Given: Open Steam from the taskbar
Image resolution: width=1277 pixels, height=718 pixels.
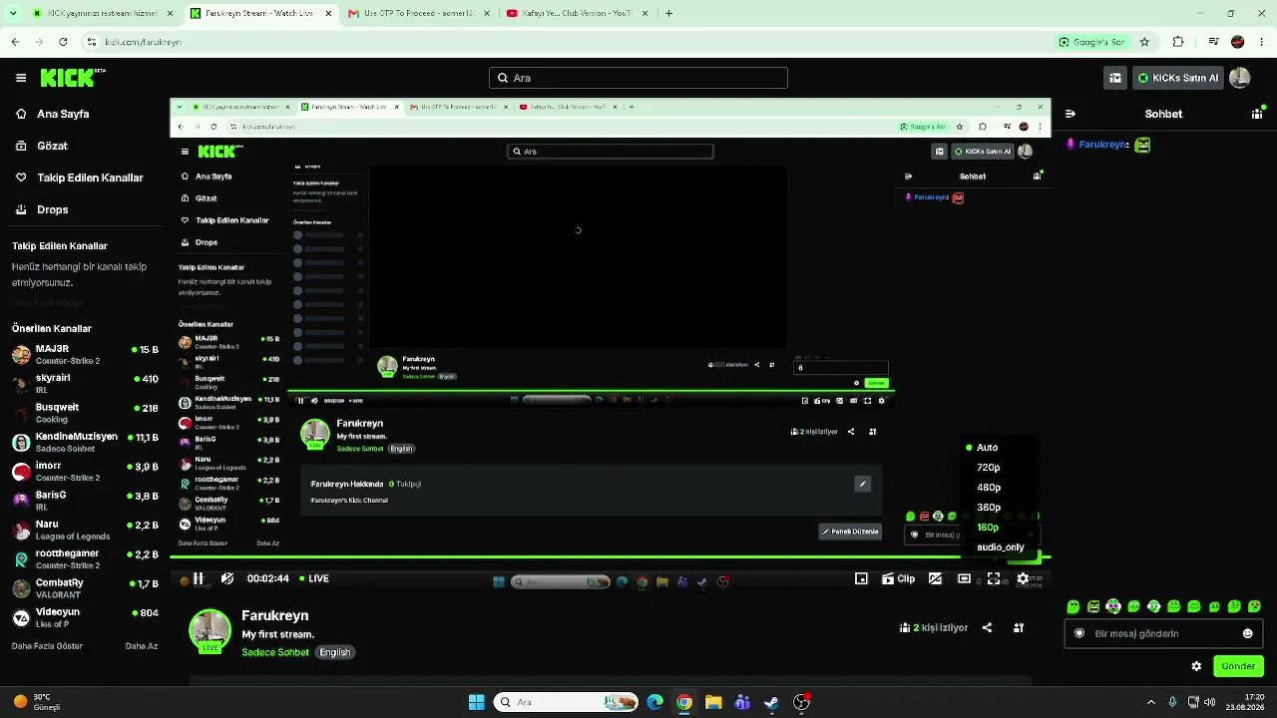Looking at the screenshot, I should pos(771,702).
